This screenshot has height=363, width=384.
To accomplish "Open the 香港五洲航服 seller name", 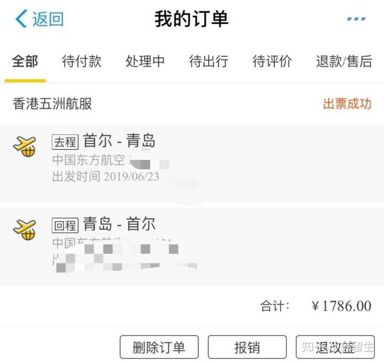I will 52,103.
